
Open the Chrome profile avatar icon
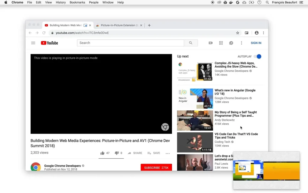(257, 33)
